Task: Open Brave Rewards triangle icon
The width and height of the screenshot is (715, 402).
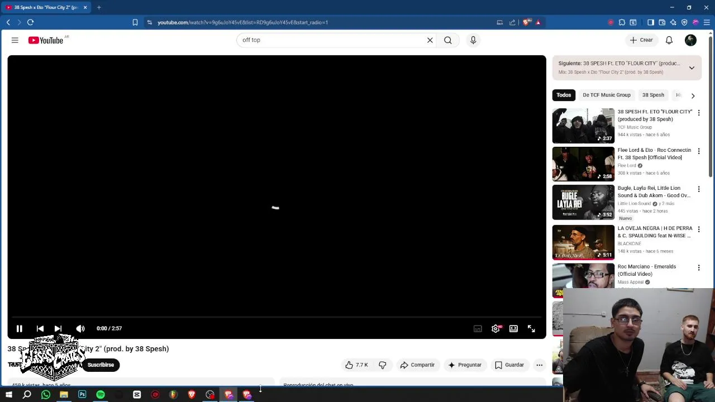Action: (x=538, y=22)
